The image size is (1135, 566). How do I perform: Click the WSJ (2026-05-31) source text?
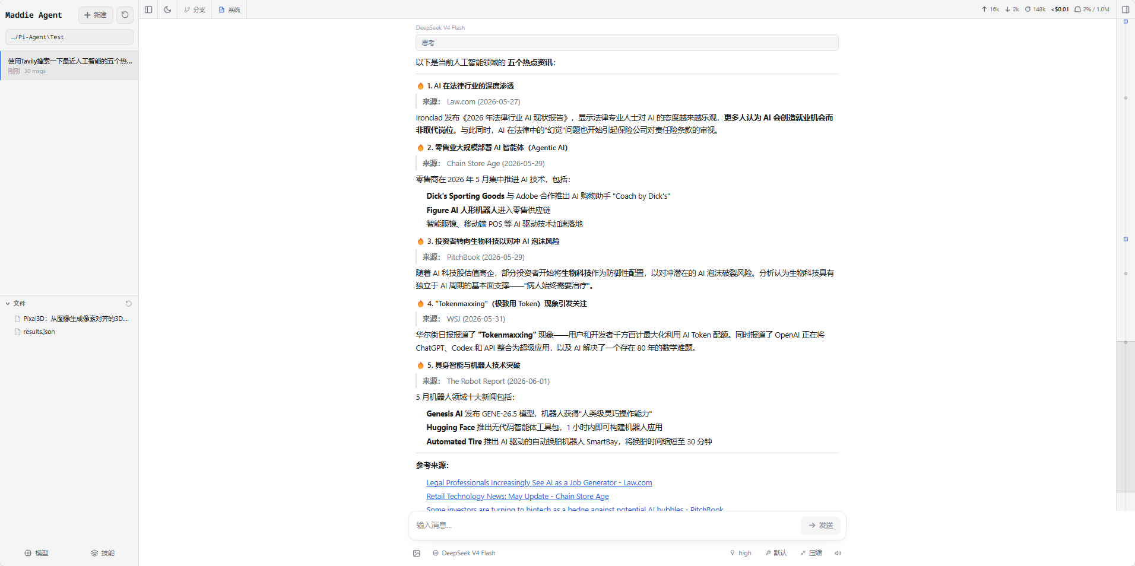(476, 319)
